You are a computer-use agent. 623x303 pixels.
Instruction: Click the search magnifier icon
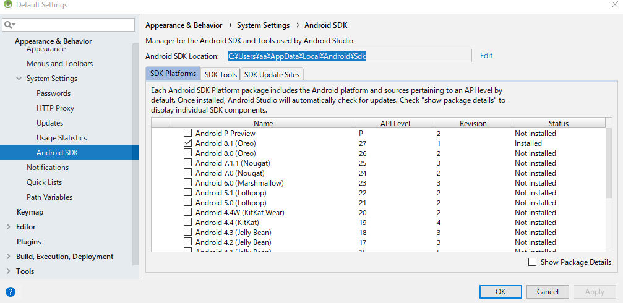click(x=9, y=25)
